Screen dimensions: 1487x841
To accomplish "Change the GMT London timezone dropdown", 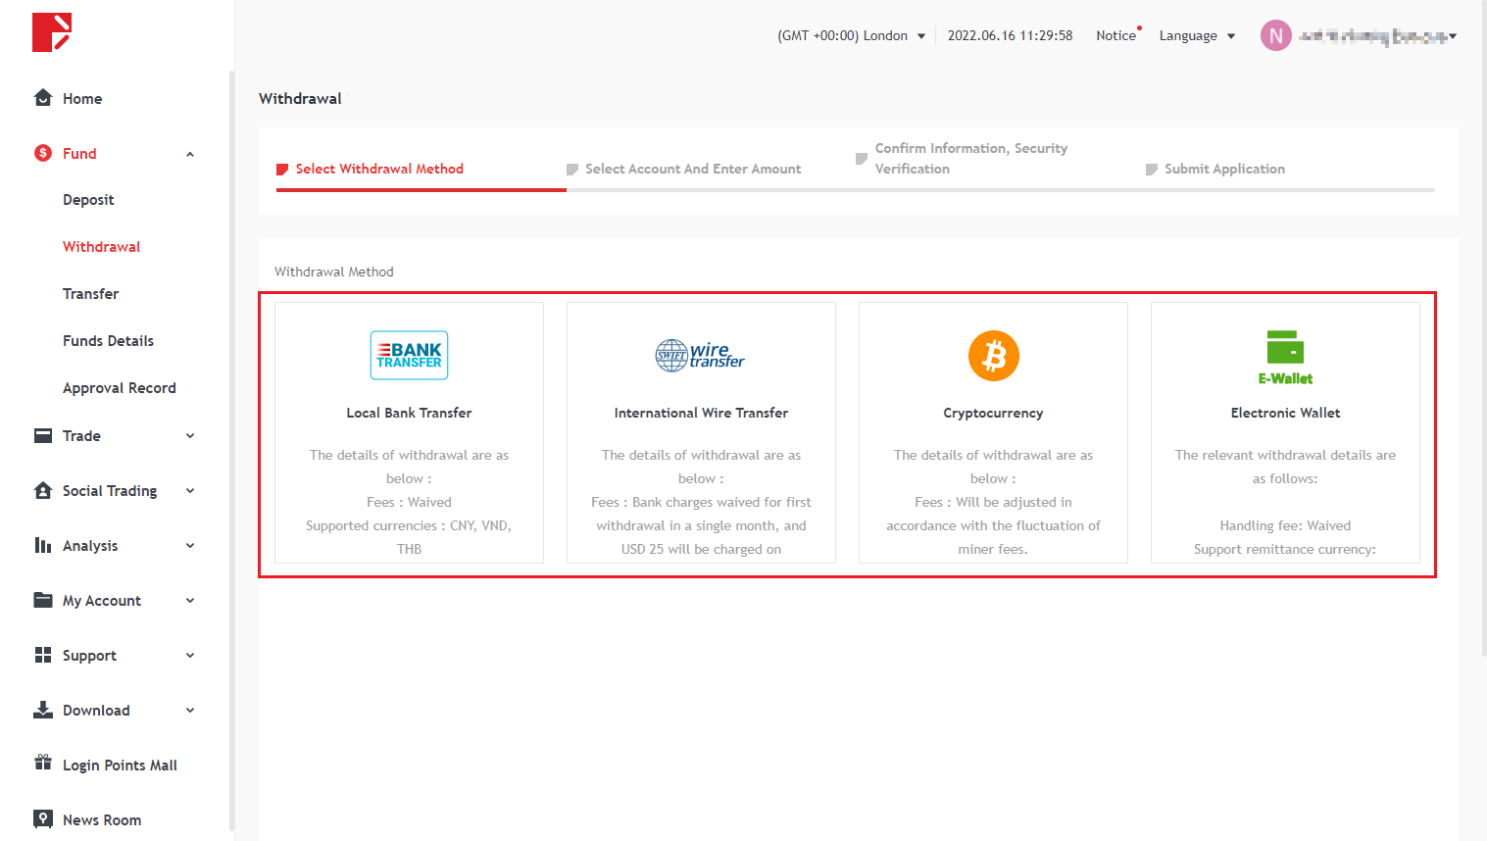I will pos(851,36).
